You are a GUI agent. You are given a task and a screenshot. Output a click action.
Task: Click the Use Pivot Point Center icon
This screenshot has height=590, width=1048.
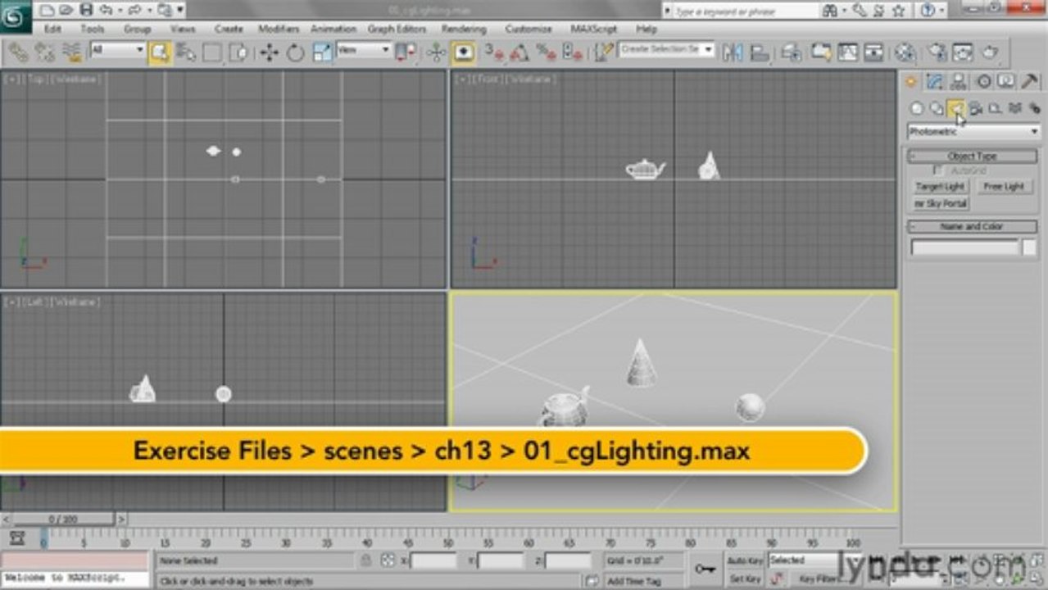tap(406, 52)
